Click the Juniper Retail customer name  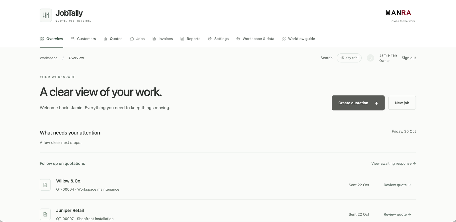coord(70,210)
